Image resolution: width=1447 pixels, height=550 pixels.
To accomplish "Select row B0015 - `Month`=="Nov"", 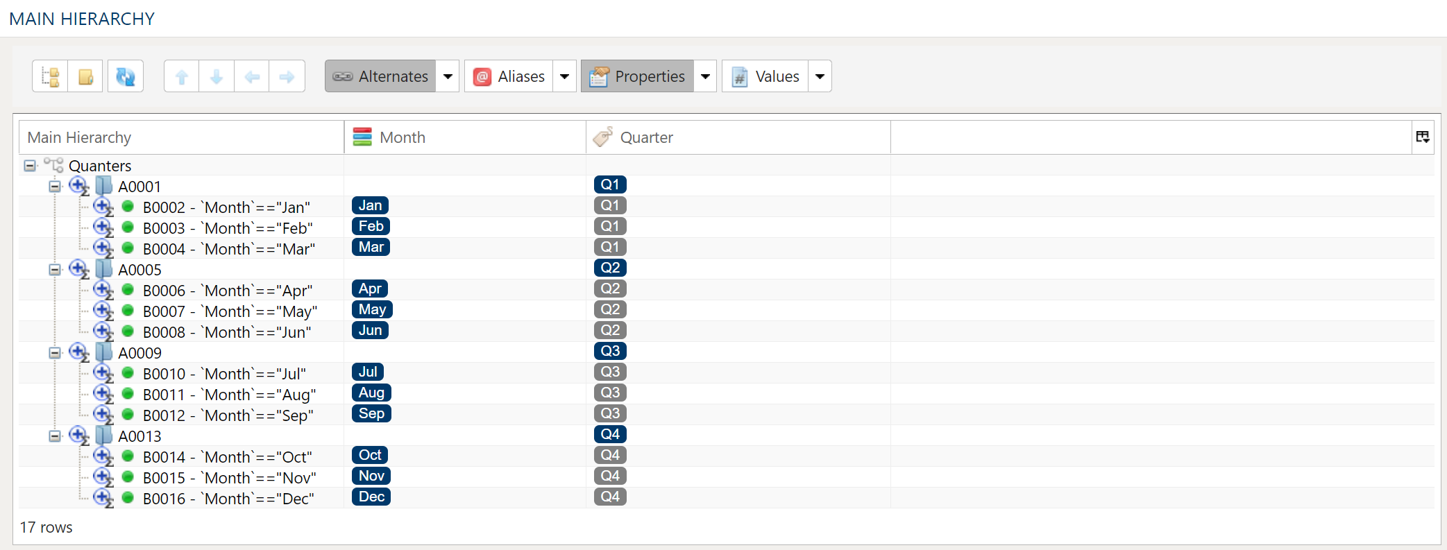I will click(x=229, y=478).
